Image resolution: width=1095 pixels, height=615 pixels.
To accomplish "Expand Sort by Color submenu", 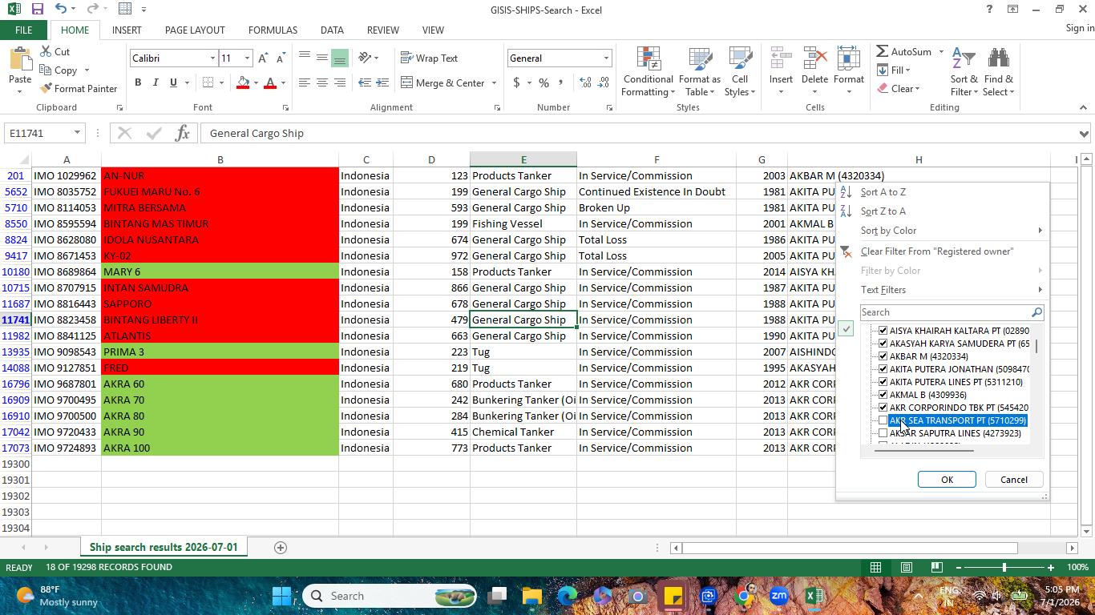I will tap(951, 231).
